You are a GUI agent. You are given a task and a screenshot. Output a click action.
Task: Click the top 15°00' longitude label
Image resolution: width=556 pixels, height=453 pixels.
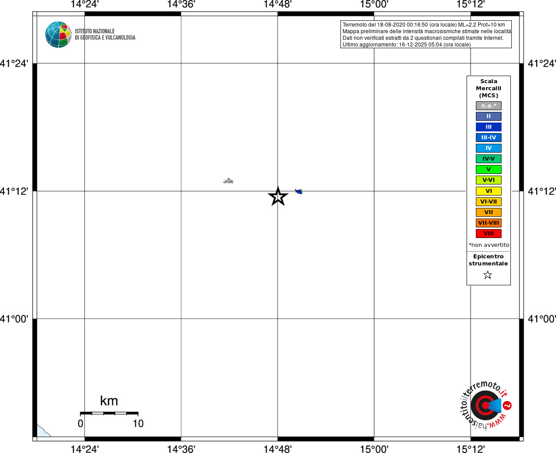coord(374,4)
